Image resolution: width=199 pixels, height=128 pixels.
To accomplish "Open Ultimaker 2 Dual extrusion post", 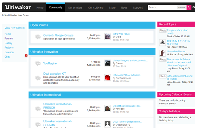I will [x=126, y=75].
